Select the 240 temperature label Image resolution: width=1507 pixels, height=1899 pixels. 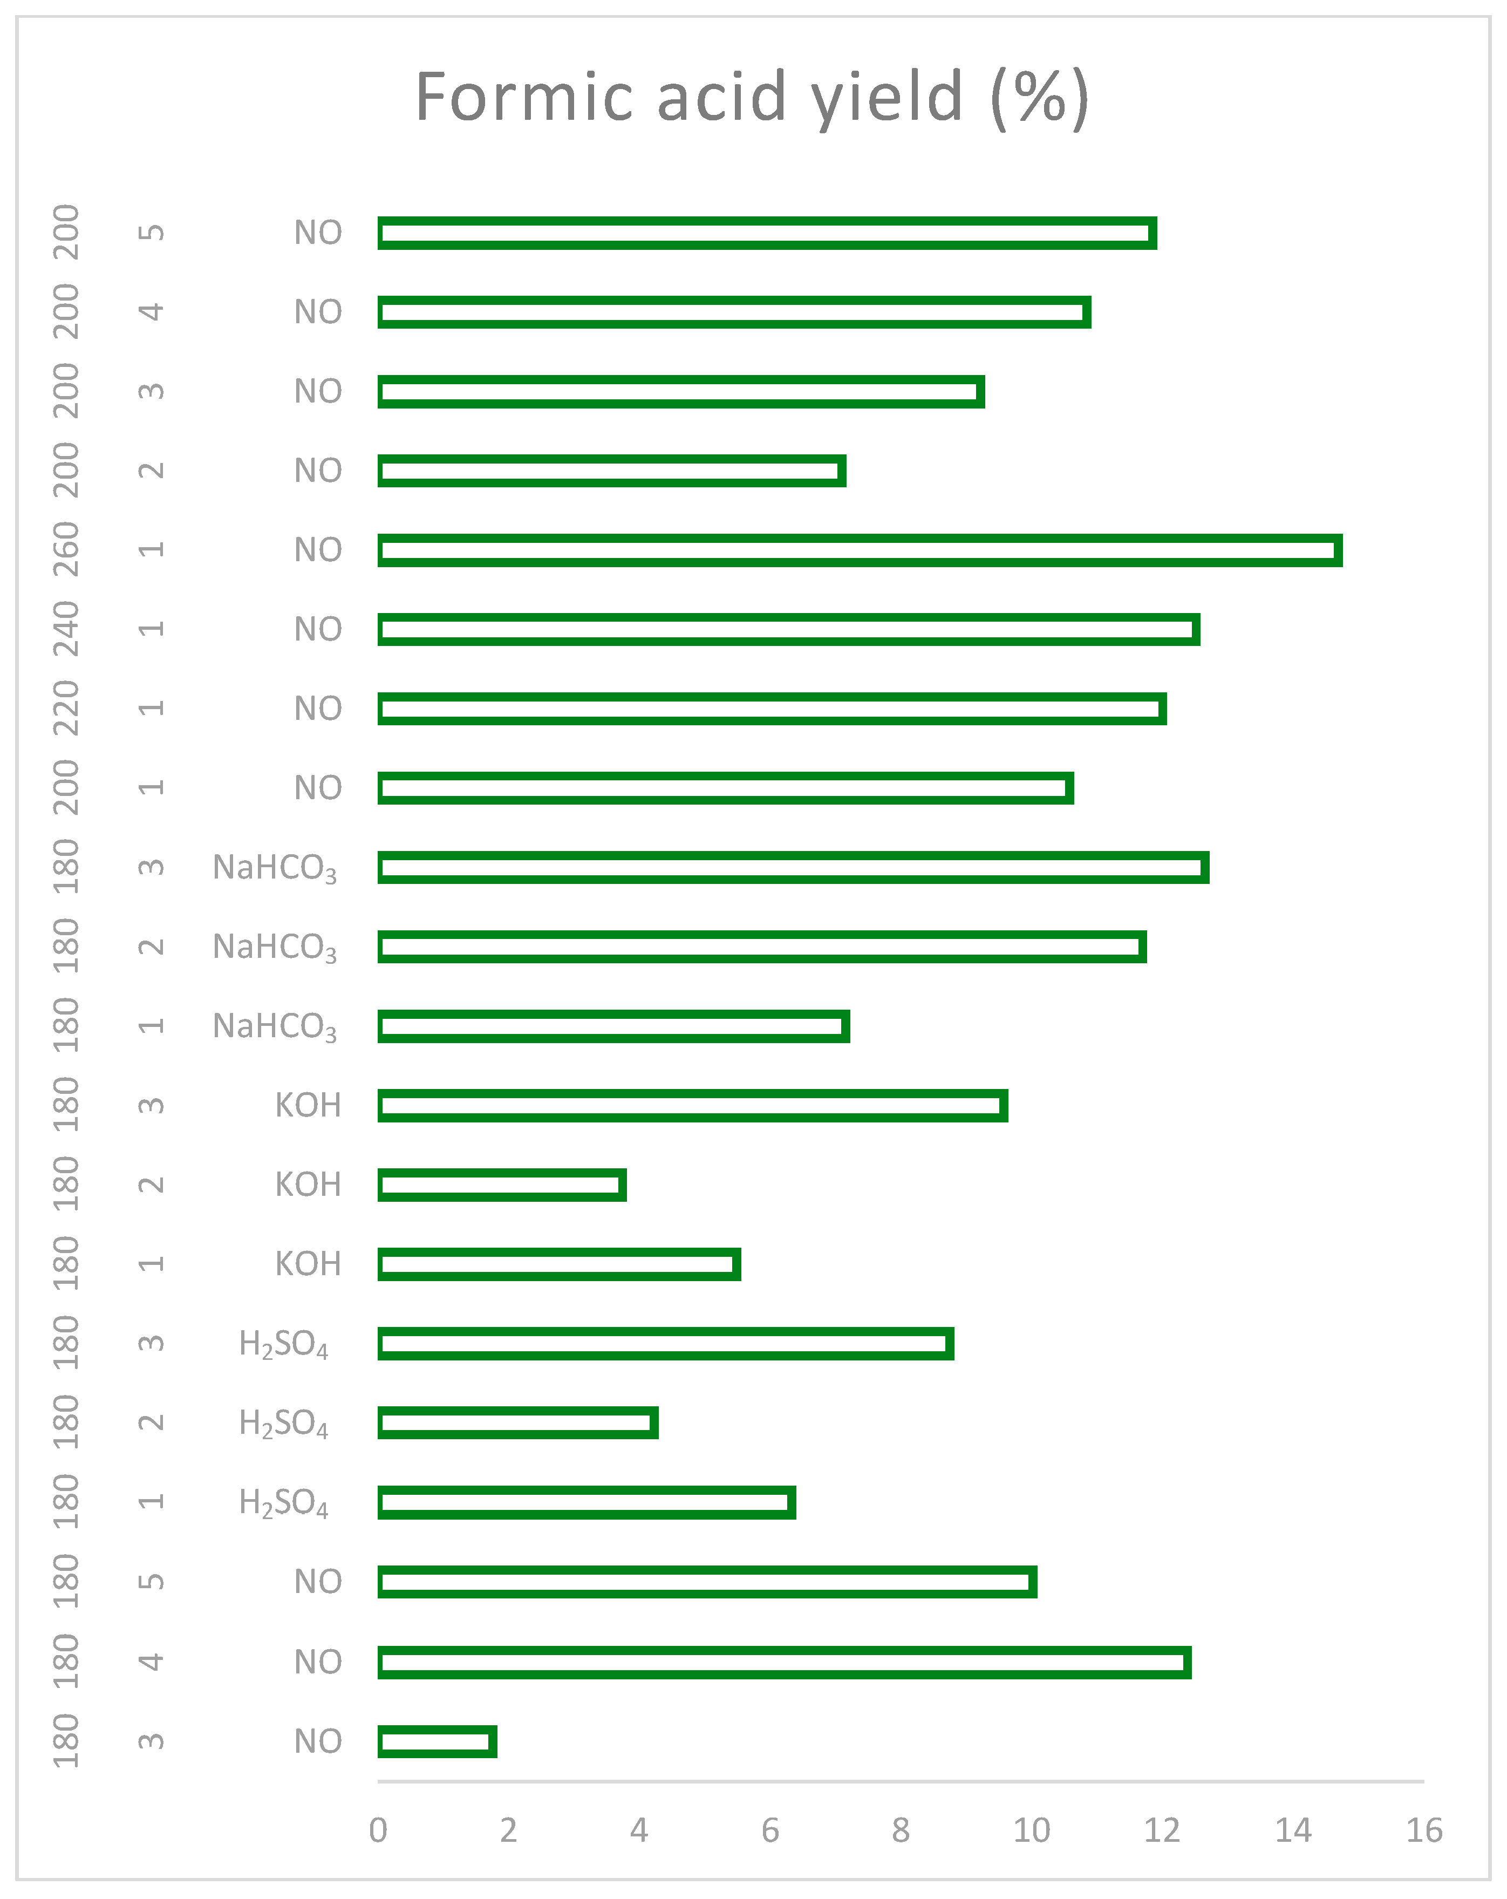tap(67, 629)
